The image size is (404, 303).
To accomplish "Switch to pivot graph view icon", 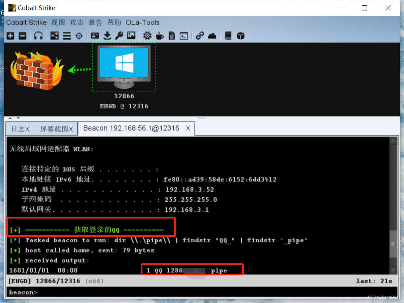I will pyautogui.click(x=55, y=36).
